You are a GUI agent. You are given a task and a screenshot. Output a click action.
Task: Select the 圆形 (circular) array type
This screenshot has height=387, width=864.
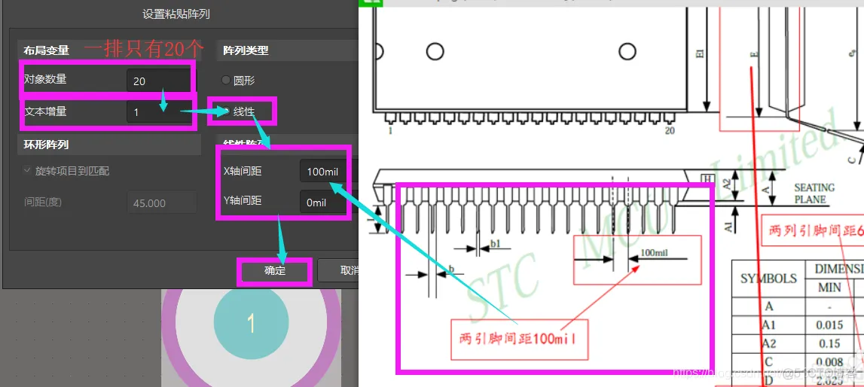point(225,81)
